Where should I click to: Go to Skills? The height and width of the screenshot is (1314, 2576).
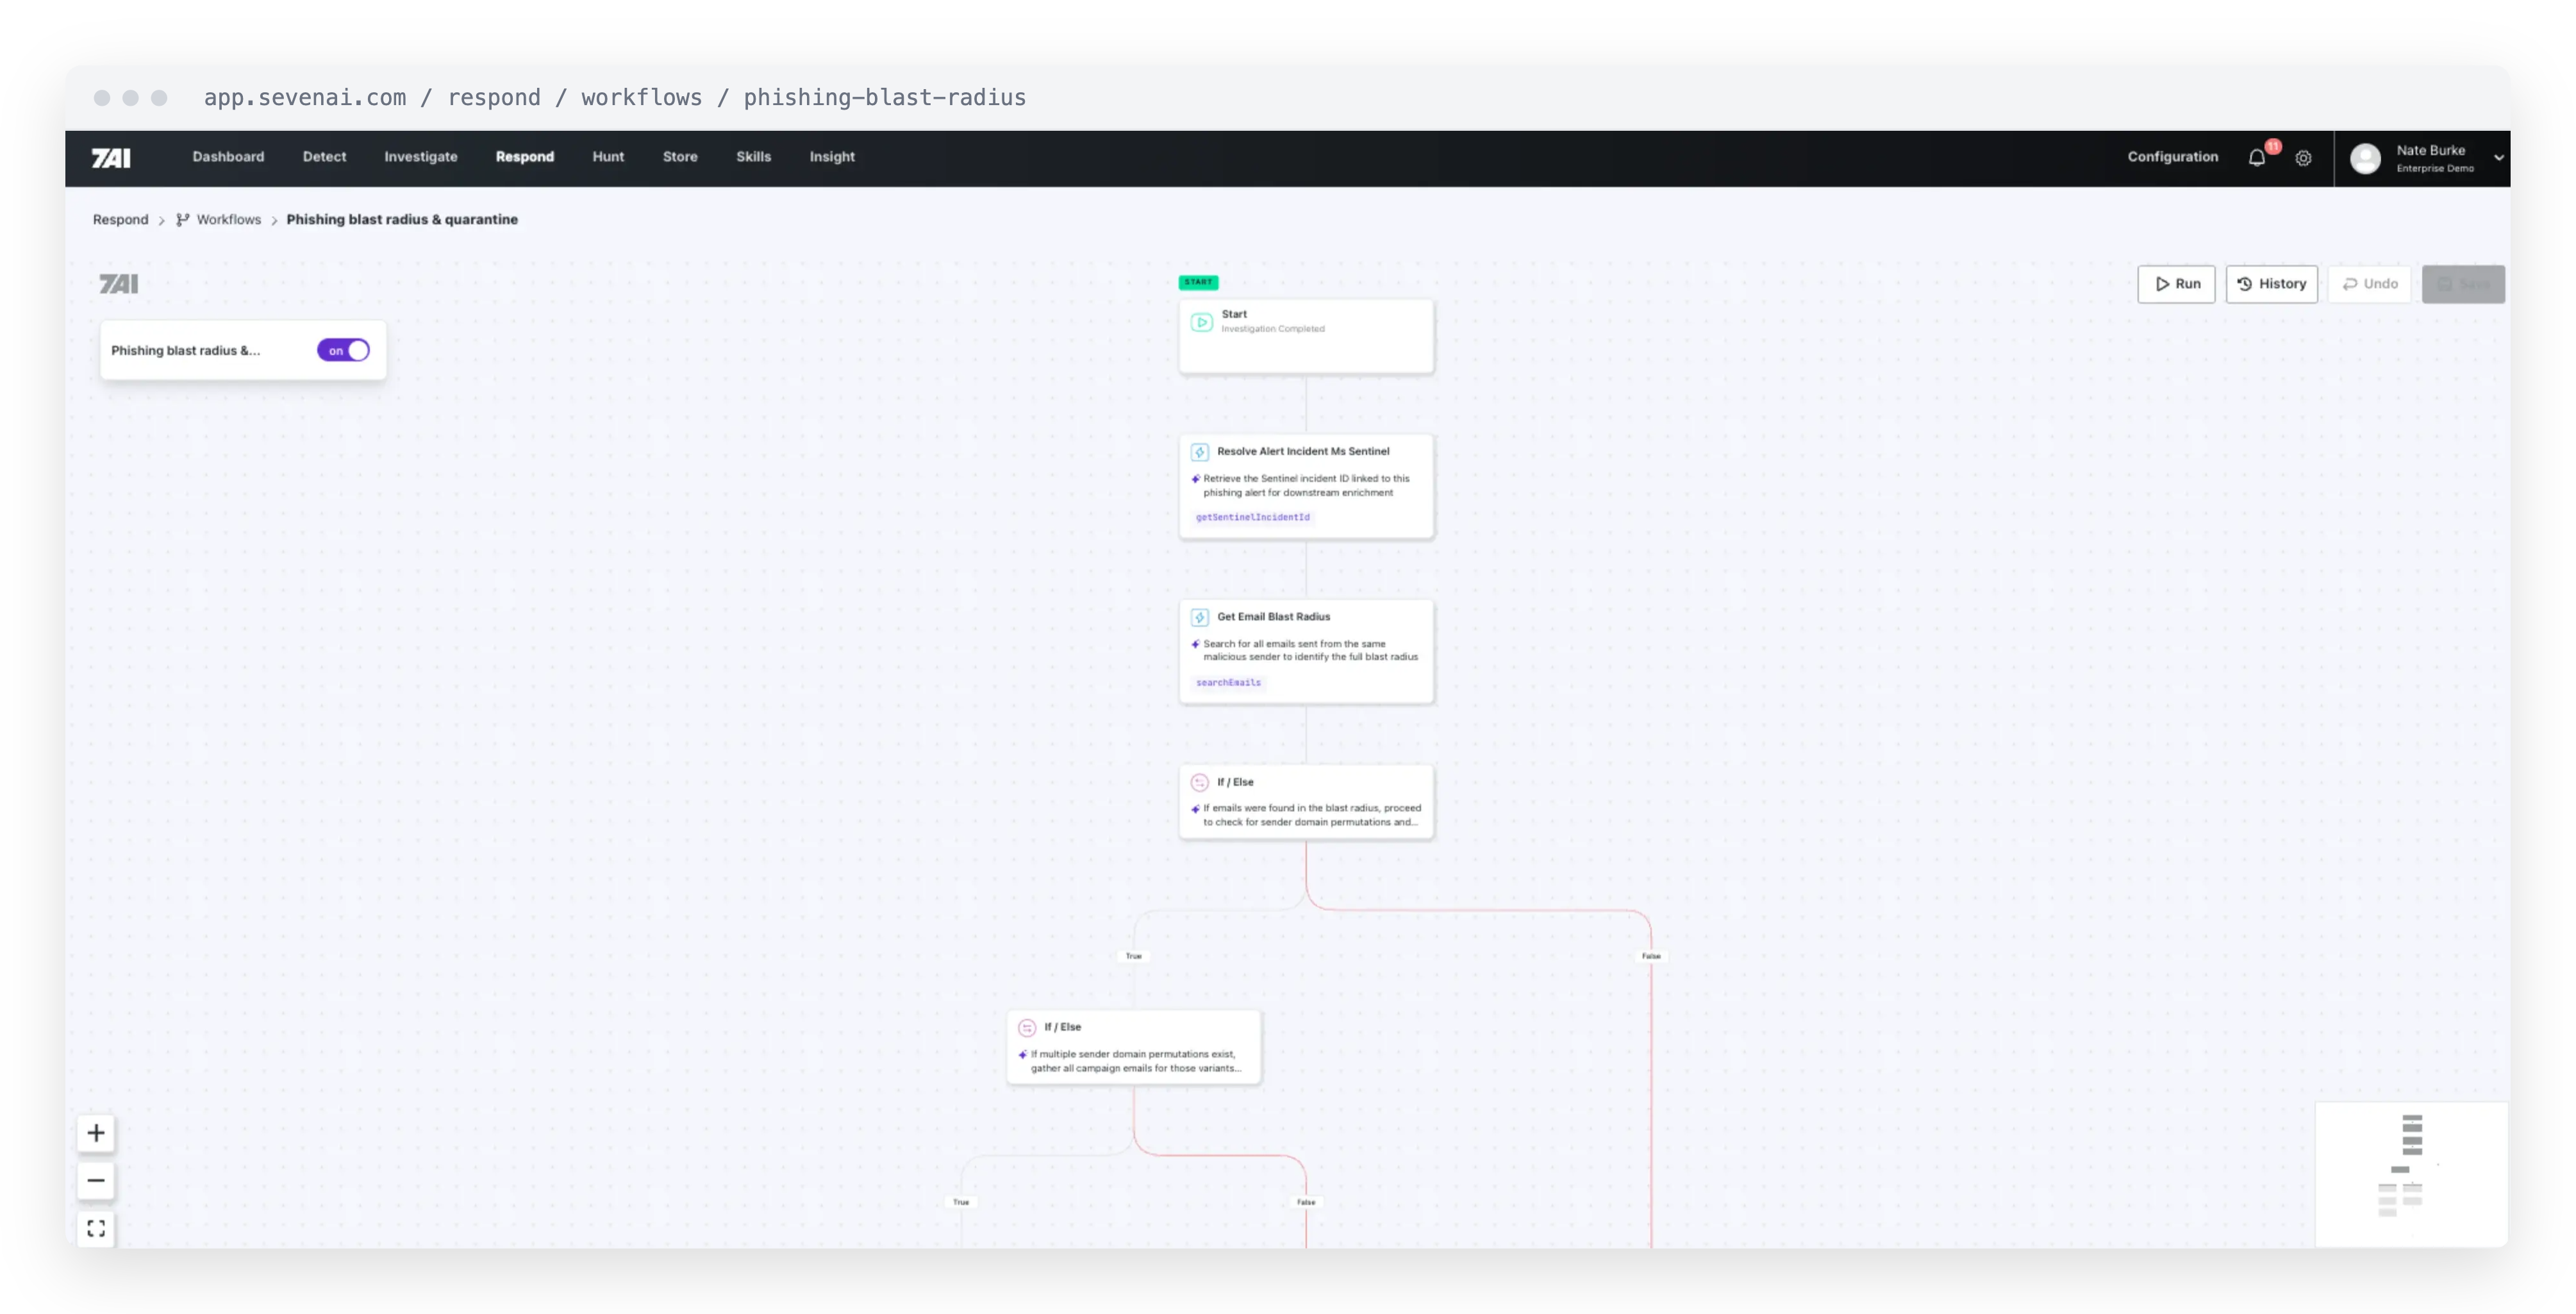(753, 157)
